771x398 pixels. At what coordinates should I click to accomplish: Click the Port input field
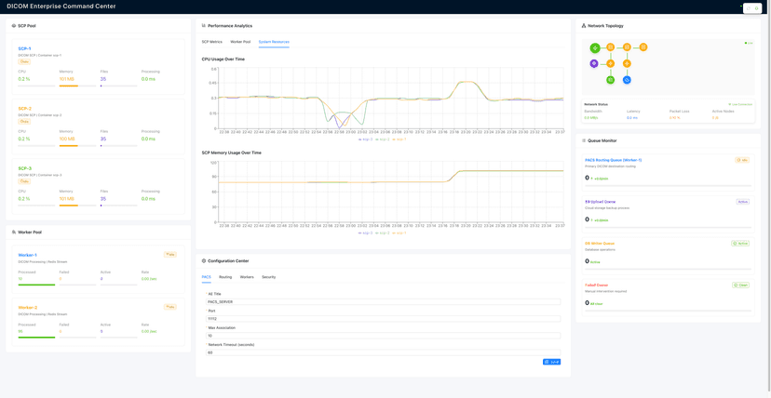tap(383, 319)
